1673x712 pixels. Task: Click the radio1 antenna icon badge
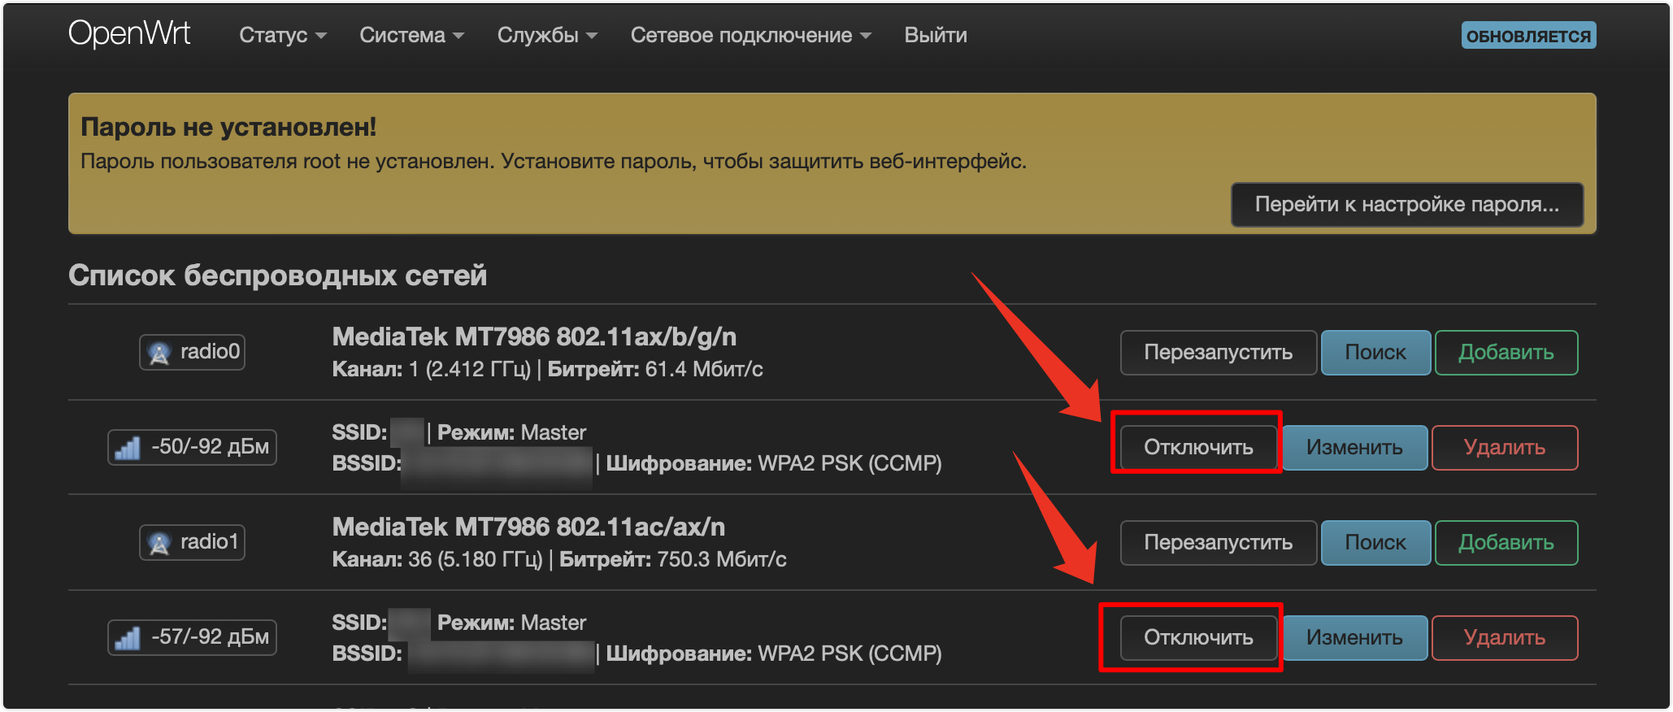pos(192,542)
